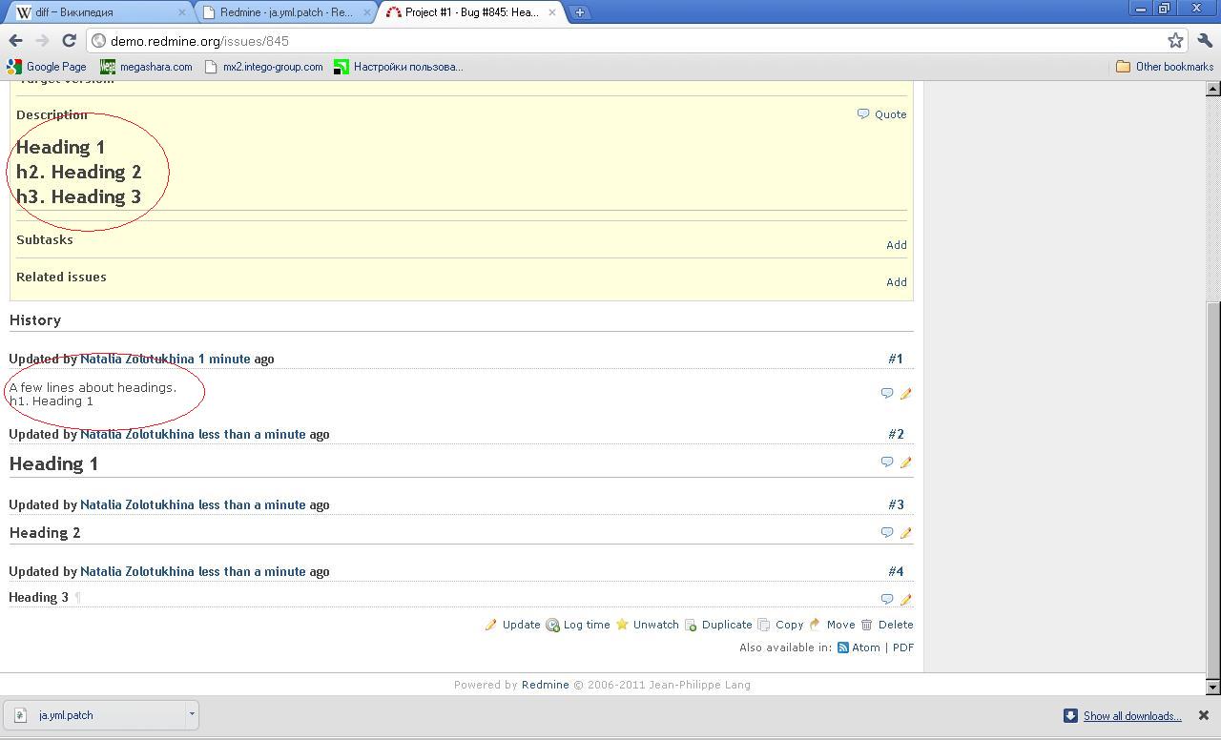Open note anchor #1
The height and width of the screenshot is (740, 1221).
(895, 360)
